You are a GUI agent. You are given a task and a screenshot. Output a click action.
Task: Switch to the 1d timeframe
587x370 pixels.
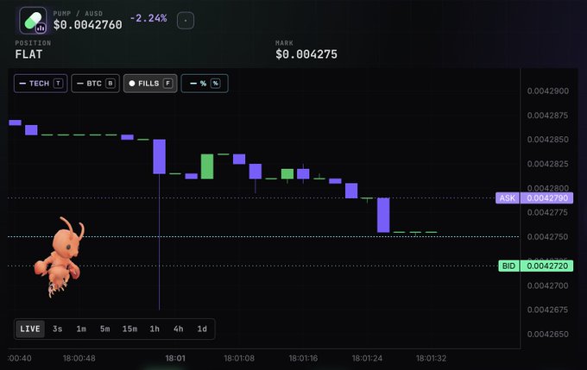tap(202, 329)
